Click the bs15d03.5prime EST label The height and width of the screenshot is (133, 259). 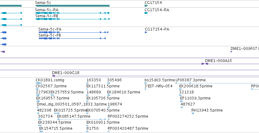pyautogui.click(x=159, y=80)
